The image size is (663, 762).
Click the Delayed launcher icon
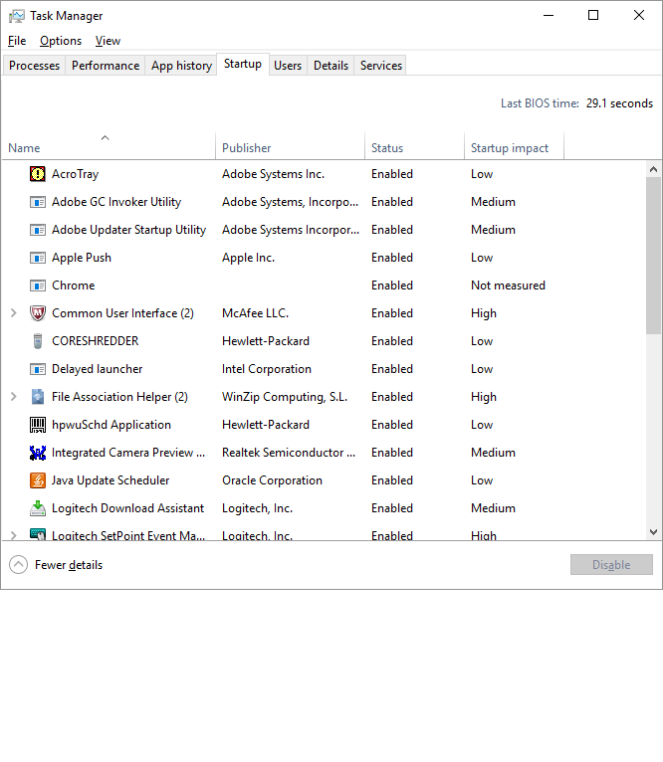coord(38,369)
